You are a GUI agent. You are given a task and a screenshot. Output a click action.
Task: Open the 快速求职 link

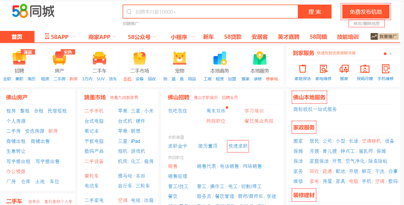238,146
